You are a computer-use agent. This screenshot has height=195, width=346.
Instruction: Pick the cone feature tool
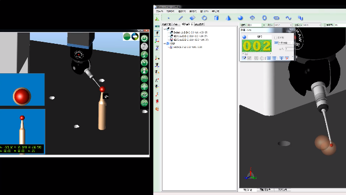(x=228, y=18)
